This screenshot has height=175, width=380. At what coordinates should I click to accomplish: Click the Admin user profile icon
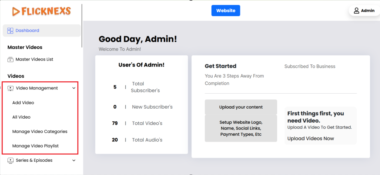click(356, 11)
